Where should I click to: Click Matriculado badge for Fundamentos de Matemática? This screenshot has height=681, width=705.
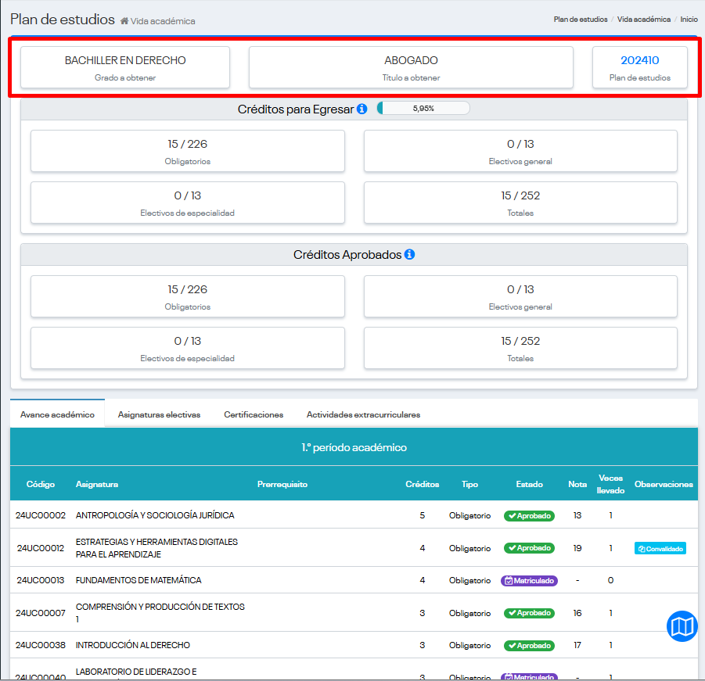(529, 581)
